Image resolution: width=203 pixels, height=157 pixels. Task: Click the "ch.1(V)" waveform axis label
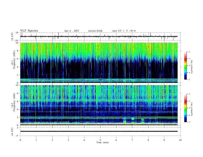[12, 36]
